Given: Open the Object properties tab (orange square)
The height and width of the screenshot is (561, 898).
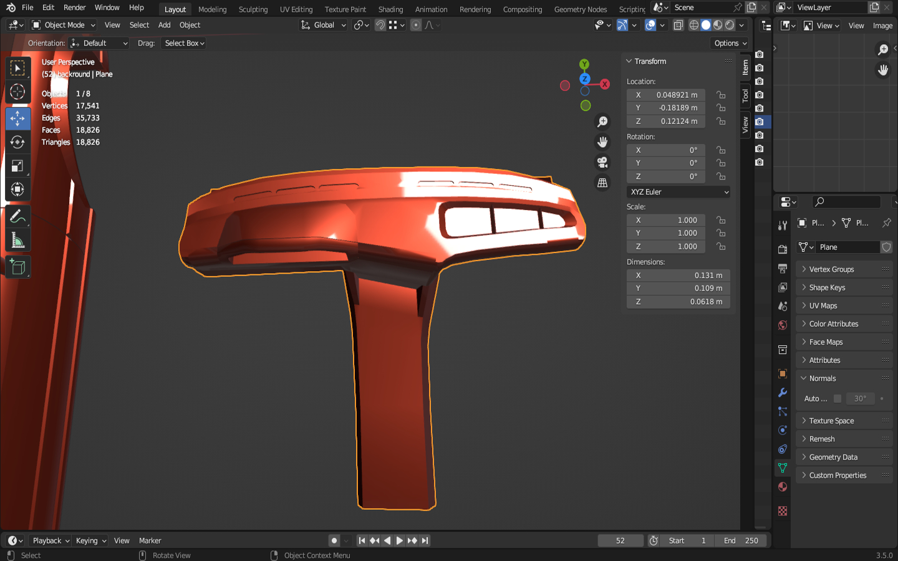Looking at the screenshot, I should pyautogui.click(x=783, y=374).
